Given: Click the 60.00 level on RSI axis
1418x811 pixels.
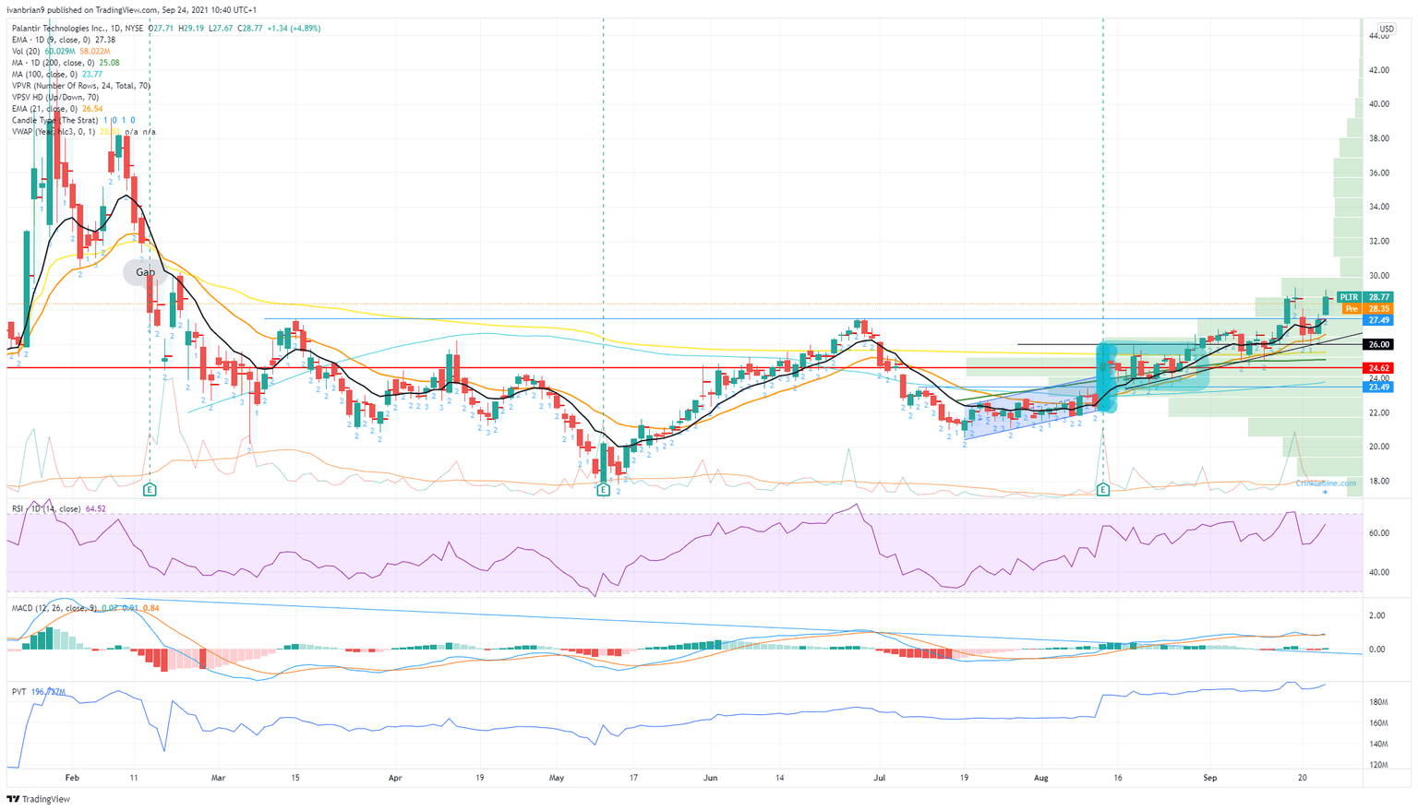Looking at the screenshot, I should click(x=1379, y=533).
